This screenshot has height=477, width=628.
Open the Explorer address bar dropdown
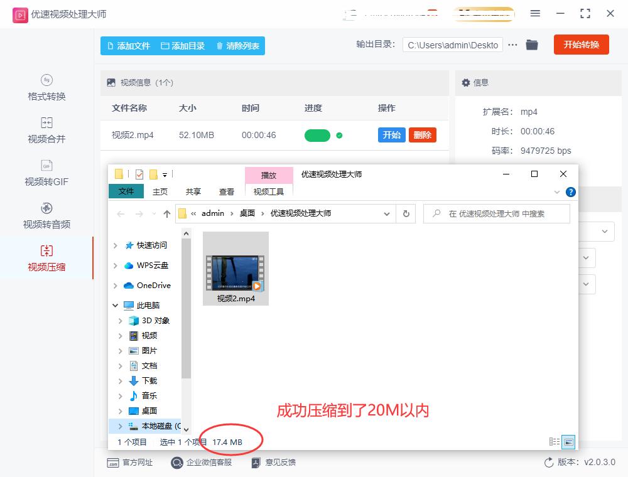click(x=387, y=213)
